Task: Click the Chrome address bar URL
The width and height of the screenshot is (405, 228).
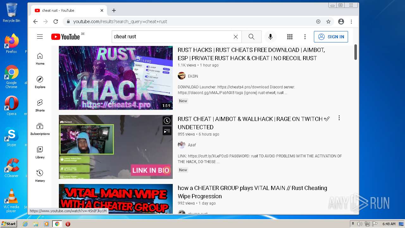Action: (x=120, y=22)
